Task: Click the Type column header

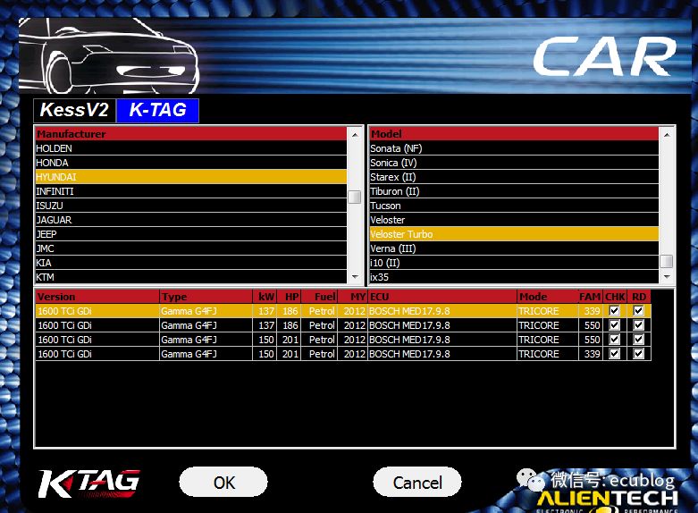Action: point(206,297)
